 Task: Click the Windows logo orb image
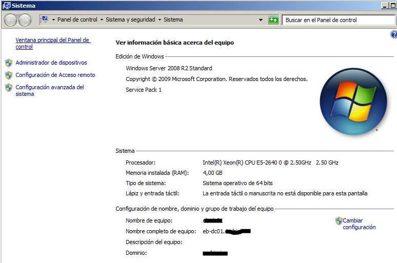click(353, 102)
